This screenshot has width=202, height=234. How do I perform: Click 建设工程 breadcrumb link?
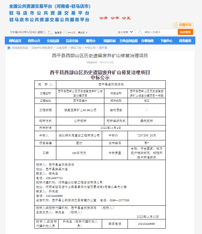76,48
